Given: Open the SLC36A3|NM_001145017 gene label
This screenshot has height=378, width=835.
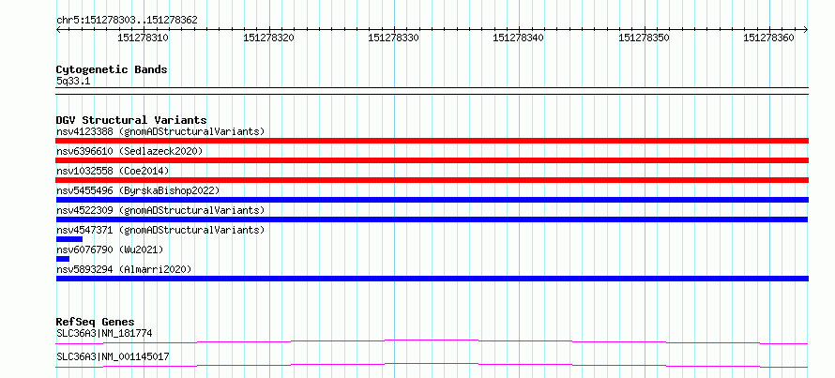Looking at the screenshot, I should tap(113, 356).
